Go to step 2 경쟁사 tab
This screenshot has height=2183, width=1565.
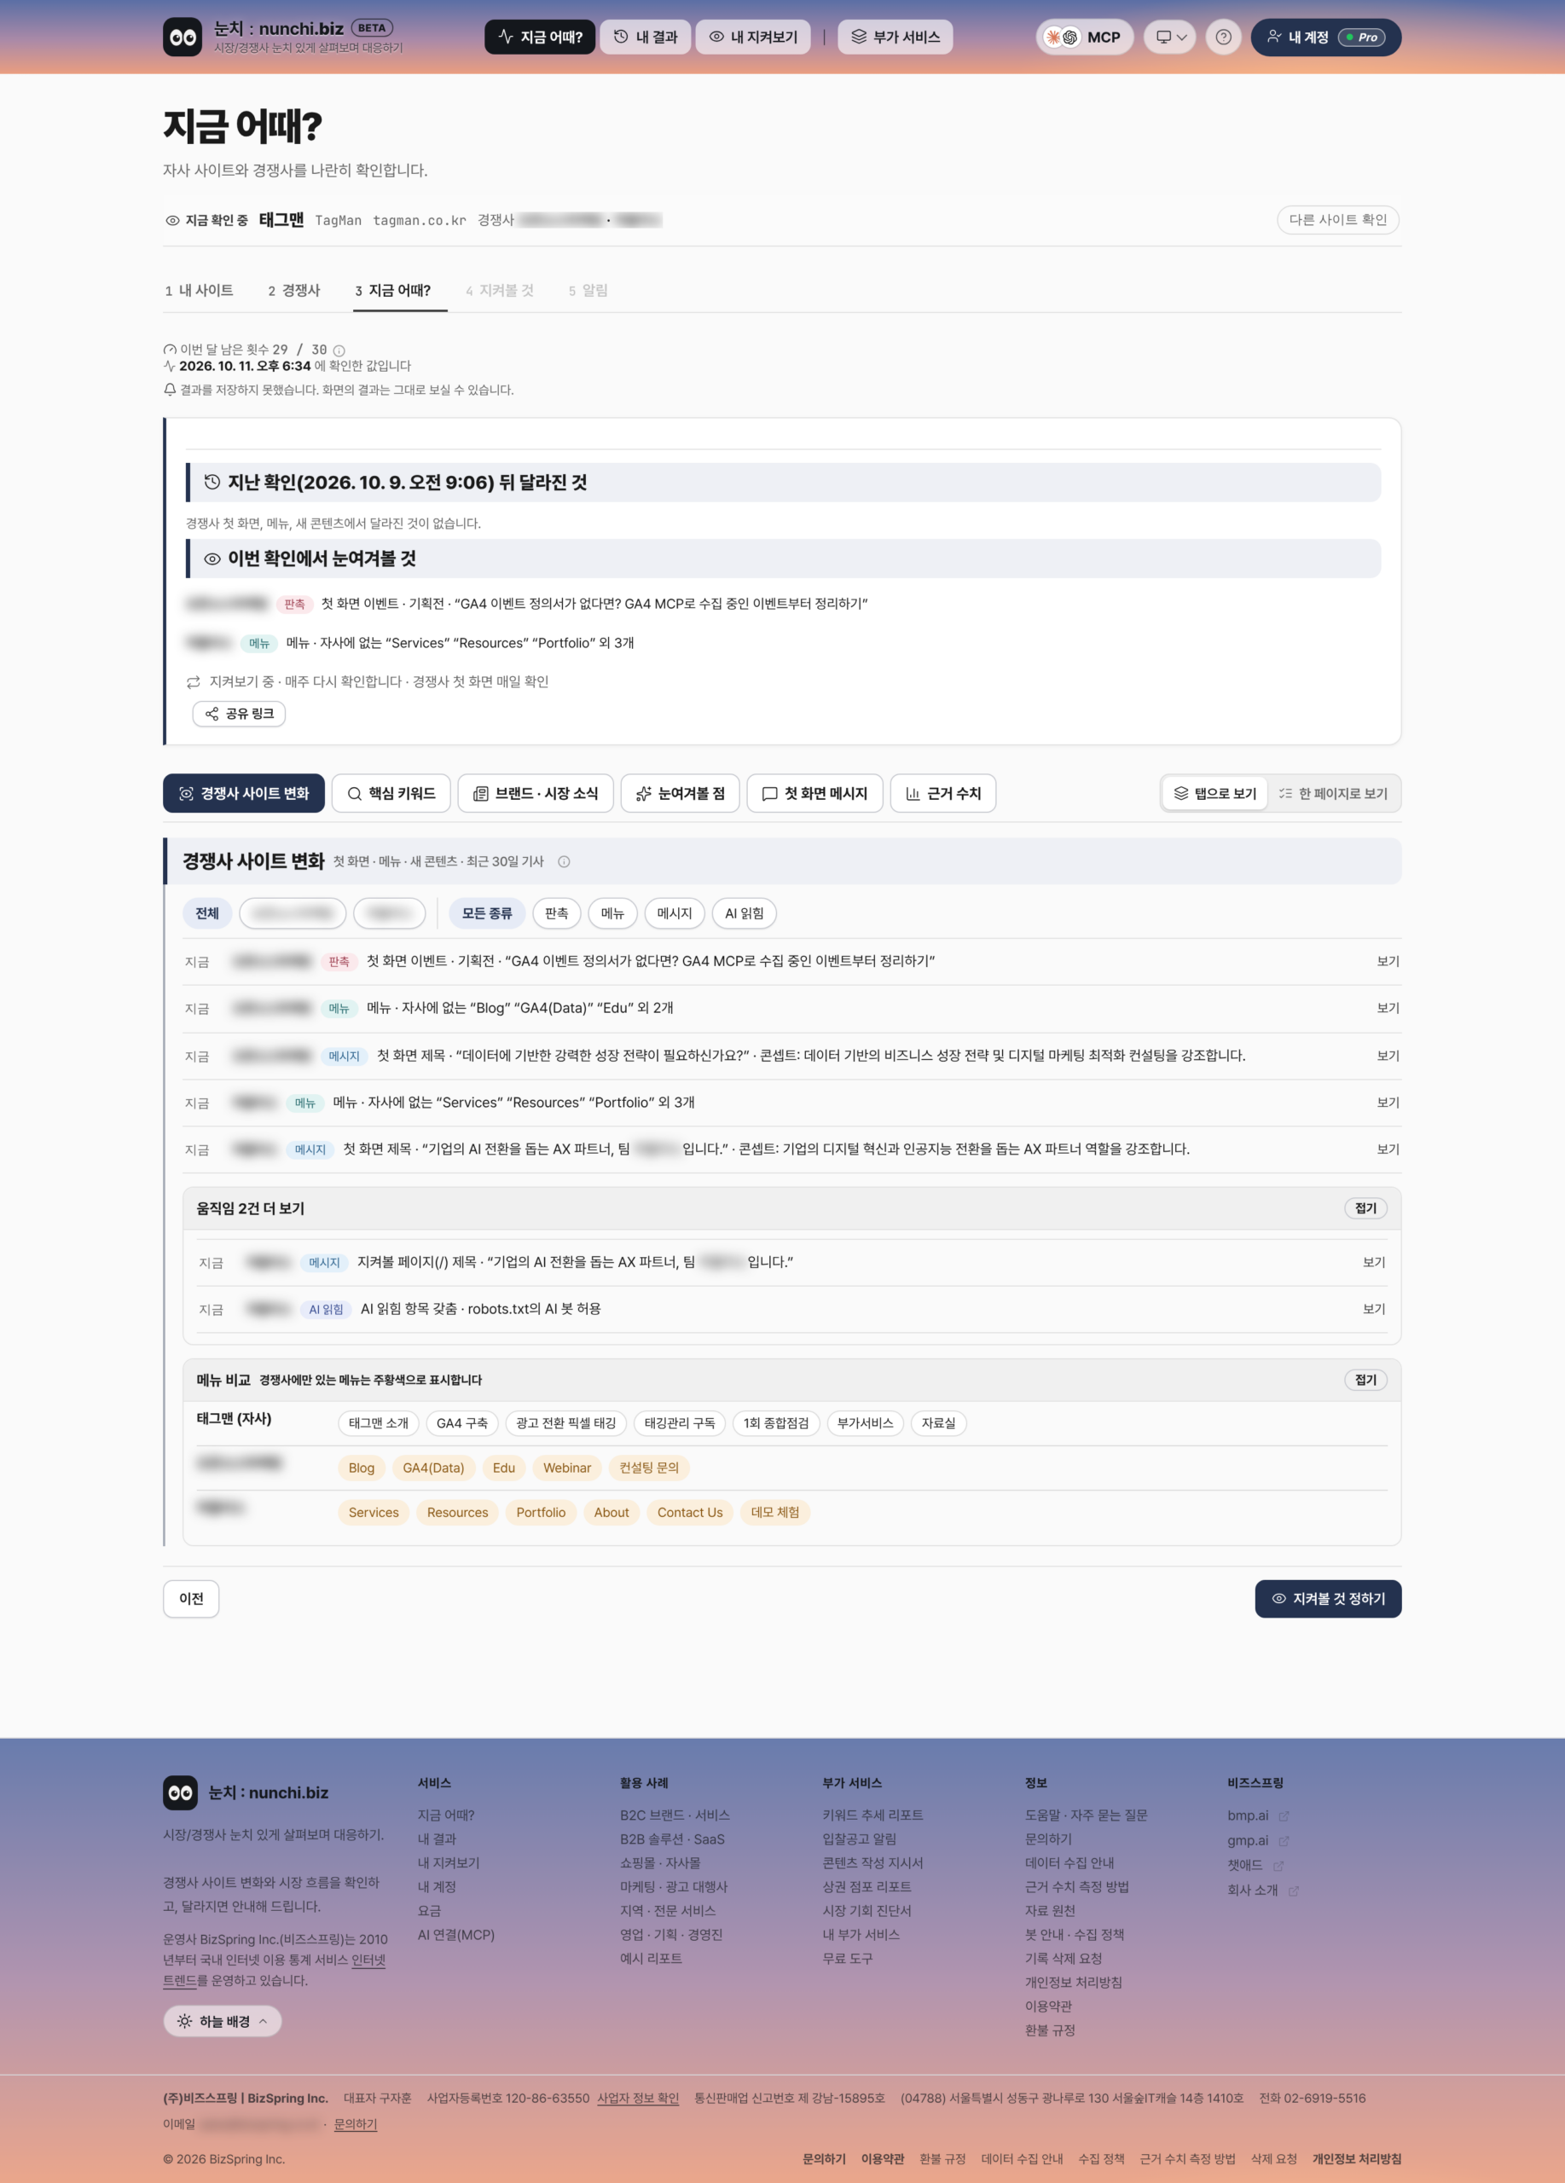[x=294, y=291]
